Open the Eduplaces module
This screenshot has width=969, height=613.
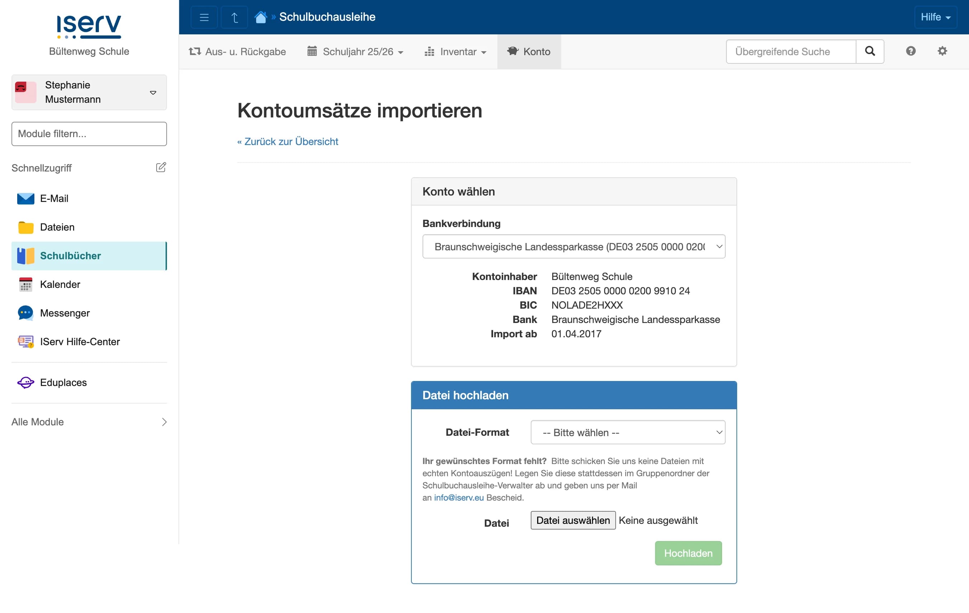63,382
